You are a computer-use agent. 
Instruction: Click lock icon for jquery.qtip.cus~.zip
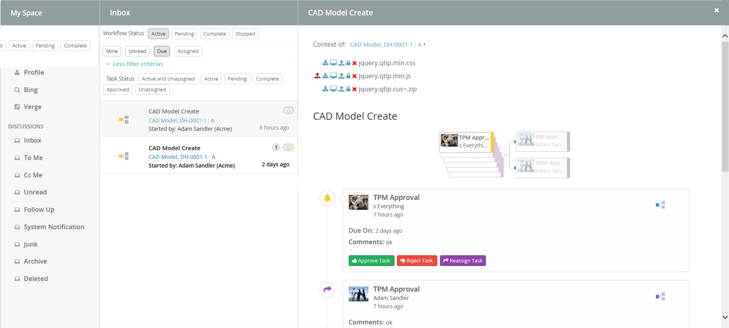pos(348,89)
